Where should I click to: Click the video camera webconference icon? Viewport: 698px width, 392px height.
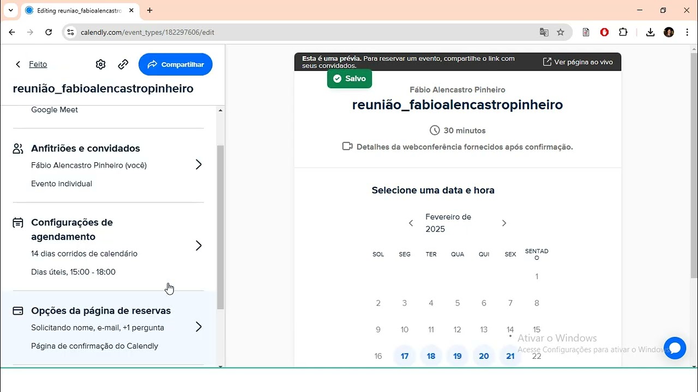click(x=347, y=146)
